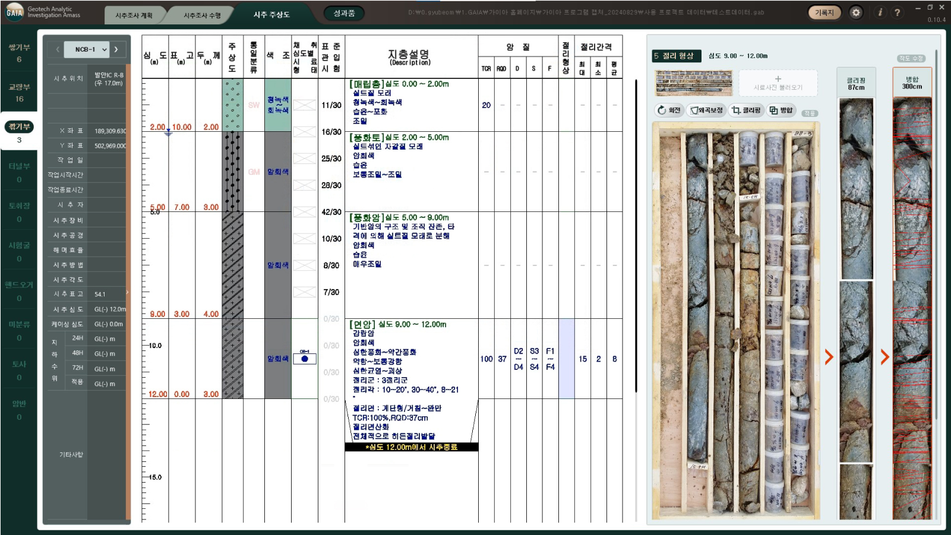The image size is (951, 535).
Task: Select the 병합 300cm image column header
Action: (912, 83)
